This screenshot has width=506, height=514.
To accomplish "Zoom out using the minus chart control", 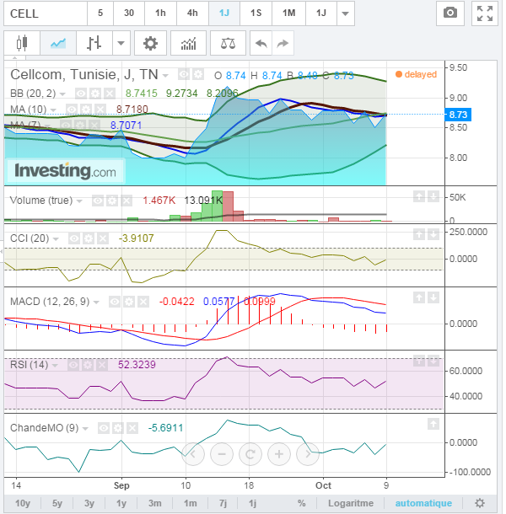I will [222, 454].
